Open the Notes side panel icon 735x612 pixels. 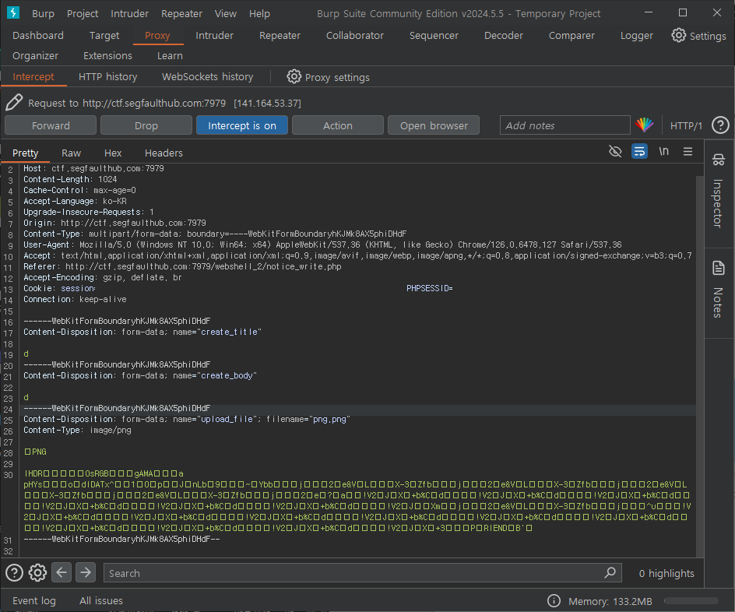tap(718, 268)
